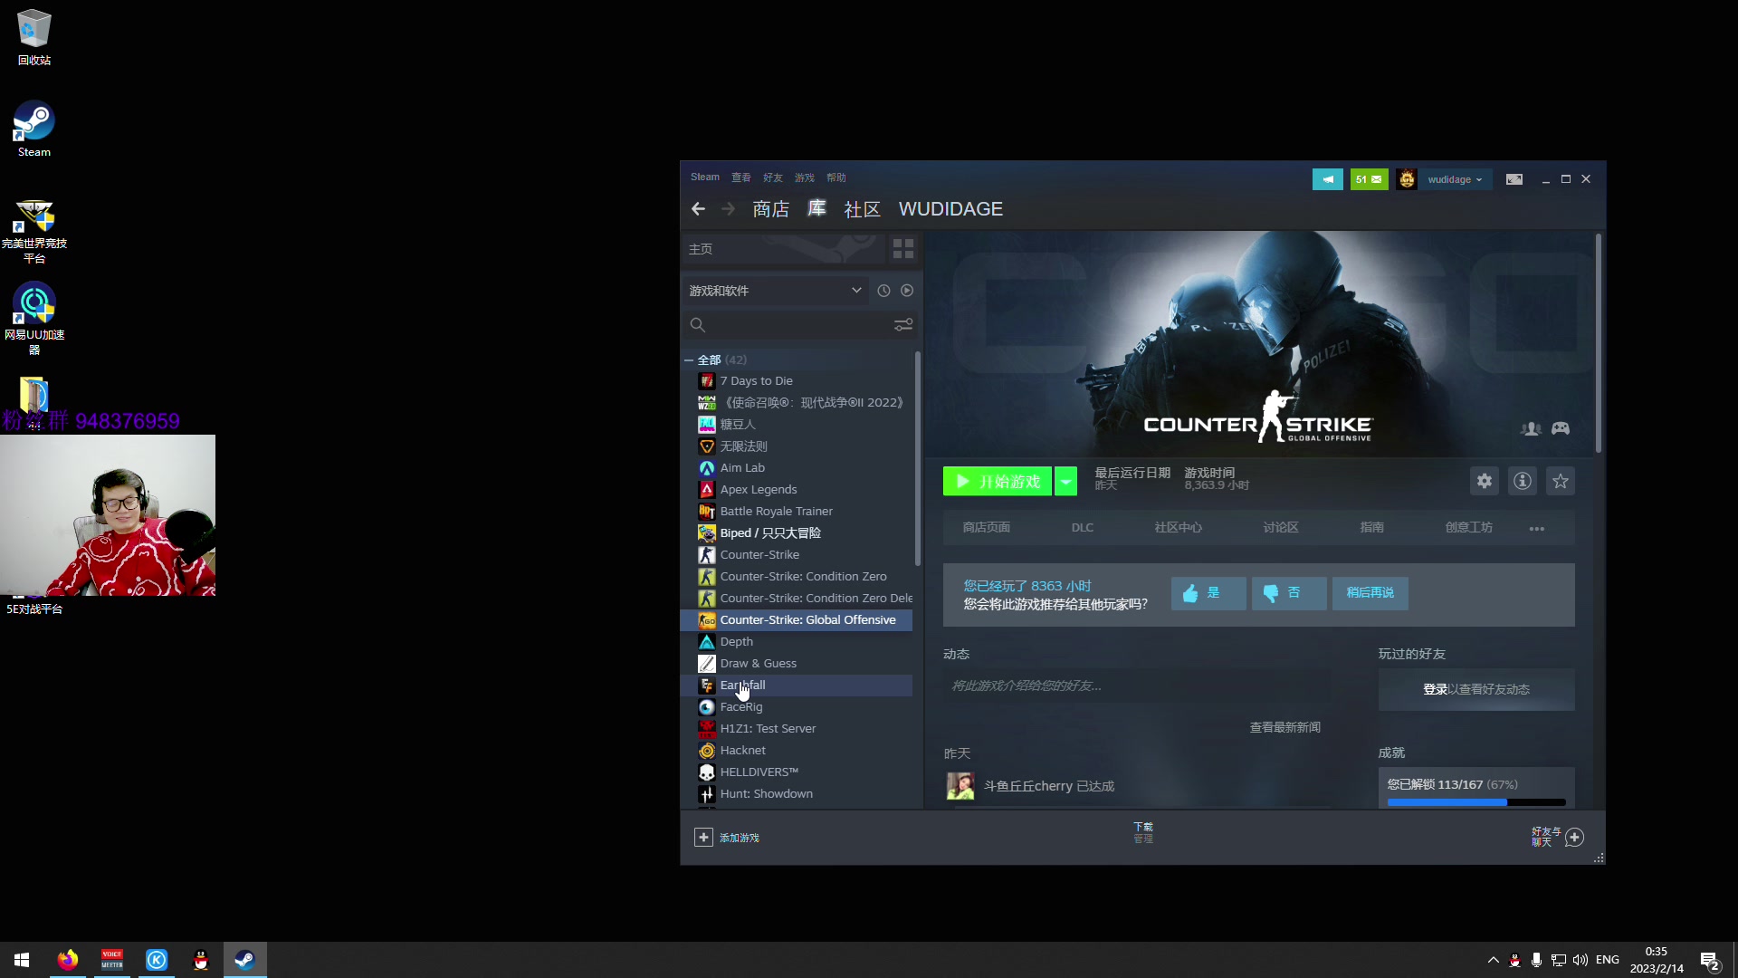Image resolution: width=1738 pixels, height=978 pixels.
Task: Launch the Steam desktop shortcut
Action: pyautogui.click(x=33, y=129)
